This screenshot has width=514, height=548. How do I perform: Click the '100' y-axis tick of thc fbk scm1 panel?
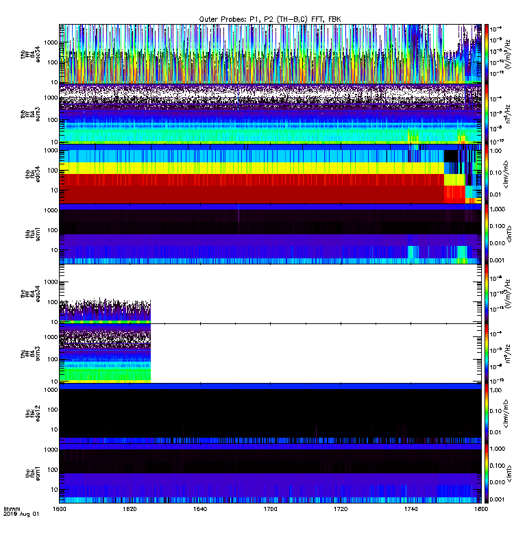tap(53, 470)
